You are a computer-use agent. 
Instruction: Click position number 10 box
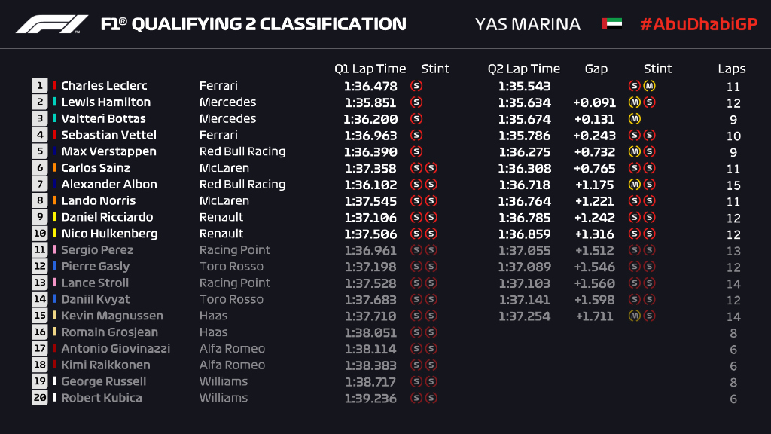tap(40, 234)
